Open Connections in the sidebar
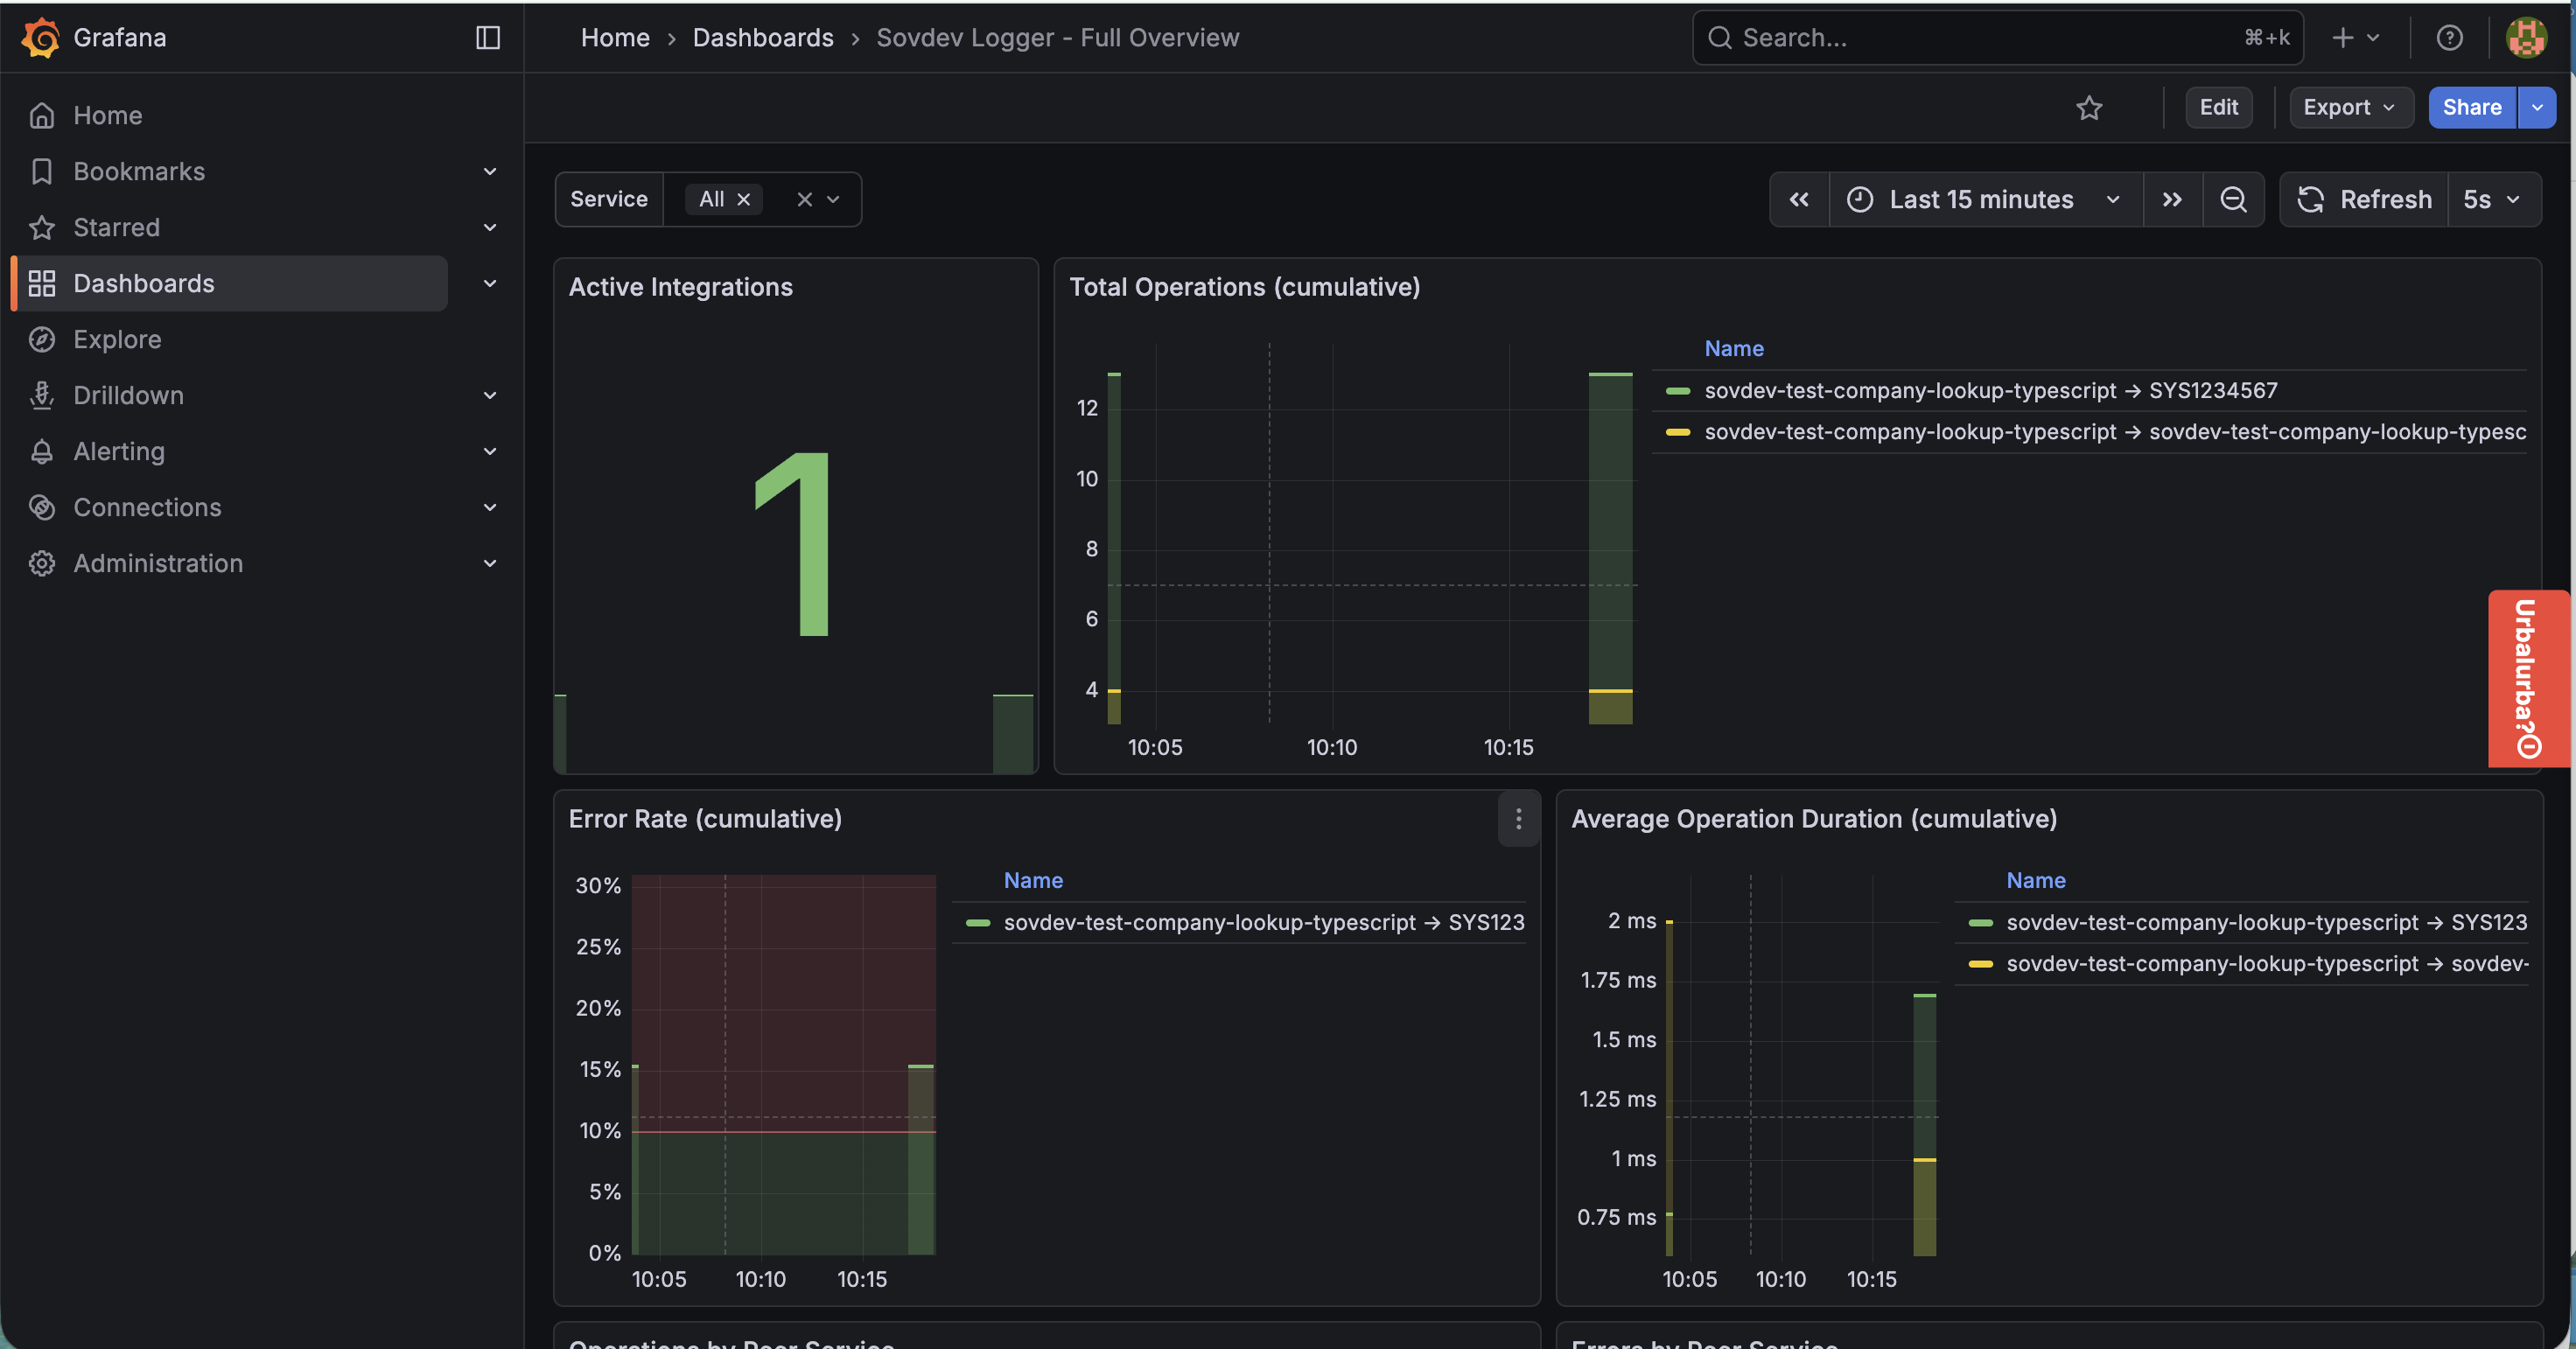The width and height of the screenshot is (2576, 1349). (x=147, y=507)
